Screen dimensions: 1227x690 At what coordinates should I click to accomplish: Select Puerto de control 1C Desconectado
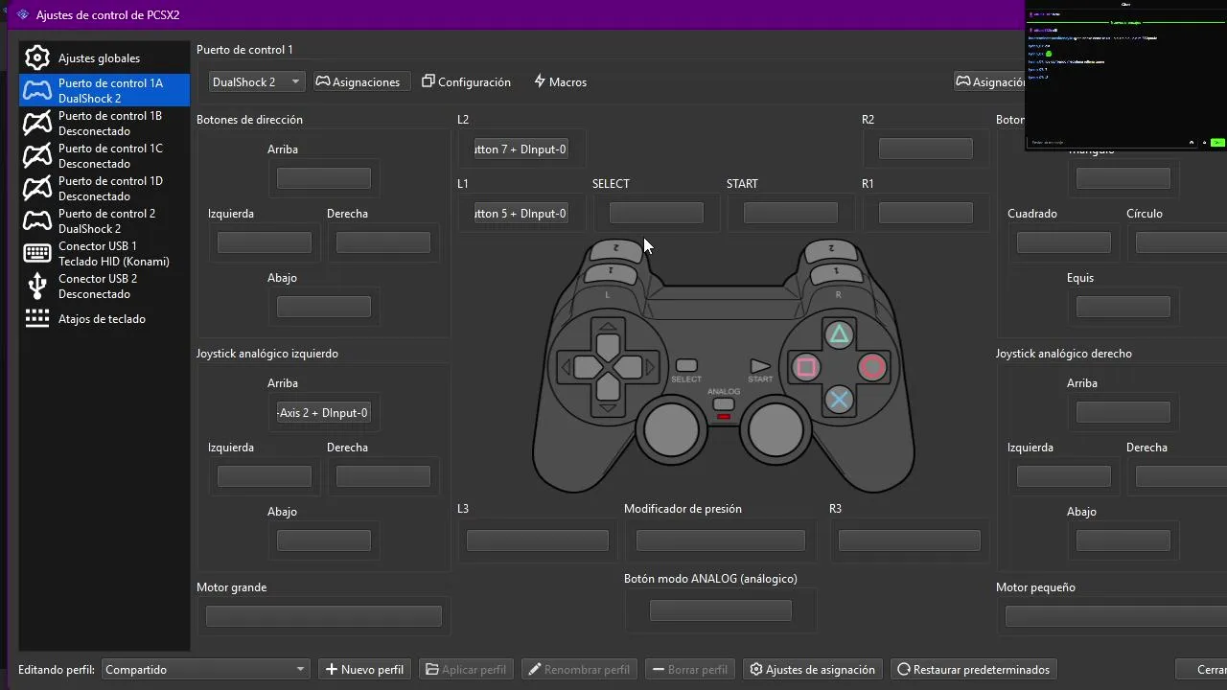(x=104, y=156)
